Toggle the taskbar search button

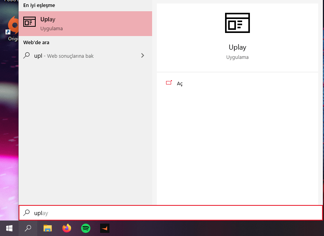tap(28, 228)
